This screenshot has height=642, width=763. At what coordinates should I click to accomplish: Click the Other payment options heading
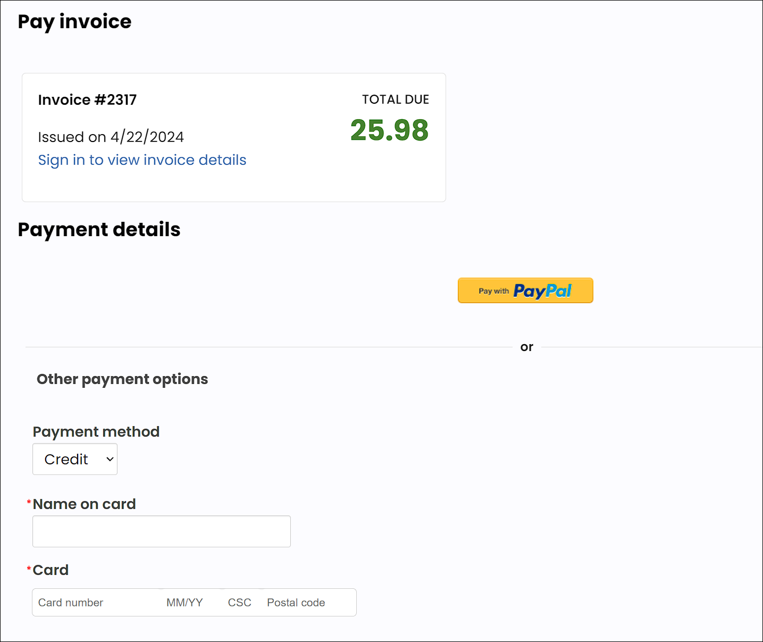pyautogui.click(x=122, y=379)
